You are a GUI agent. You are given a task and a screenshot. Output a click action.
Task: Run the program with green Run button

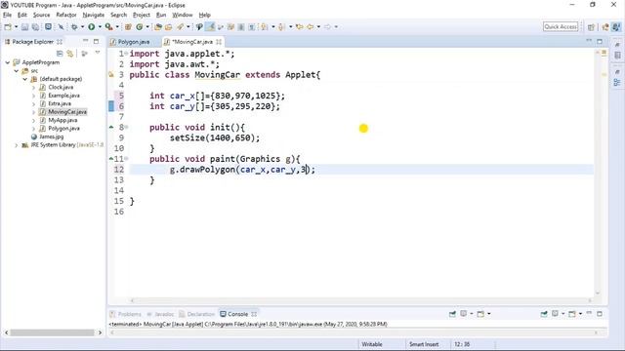click(91, 26)
